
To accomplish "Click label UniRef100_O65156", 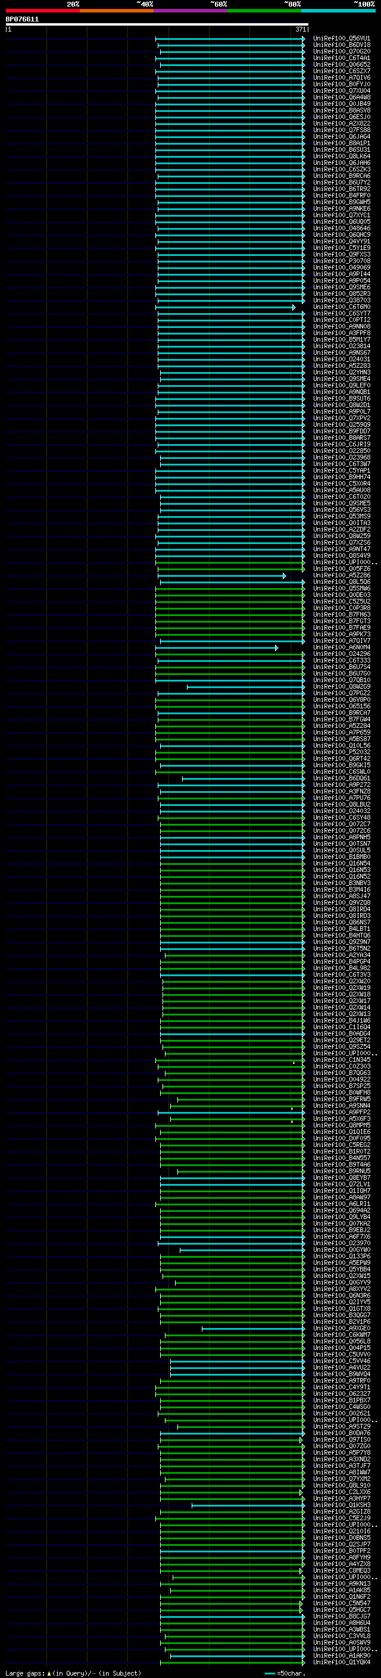I will pyautogui.click(x=342, y=706).
